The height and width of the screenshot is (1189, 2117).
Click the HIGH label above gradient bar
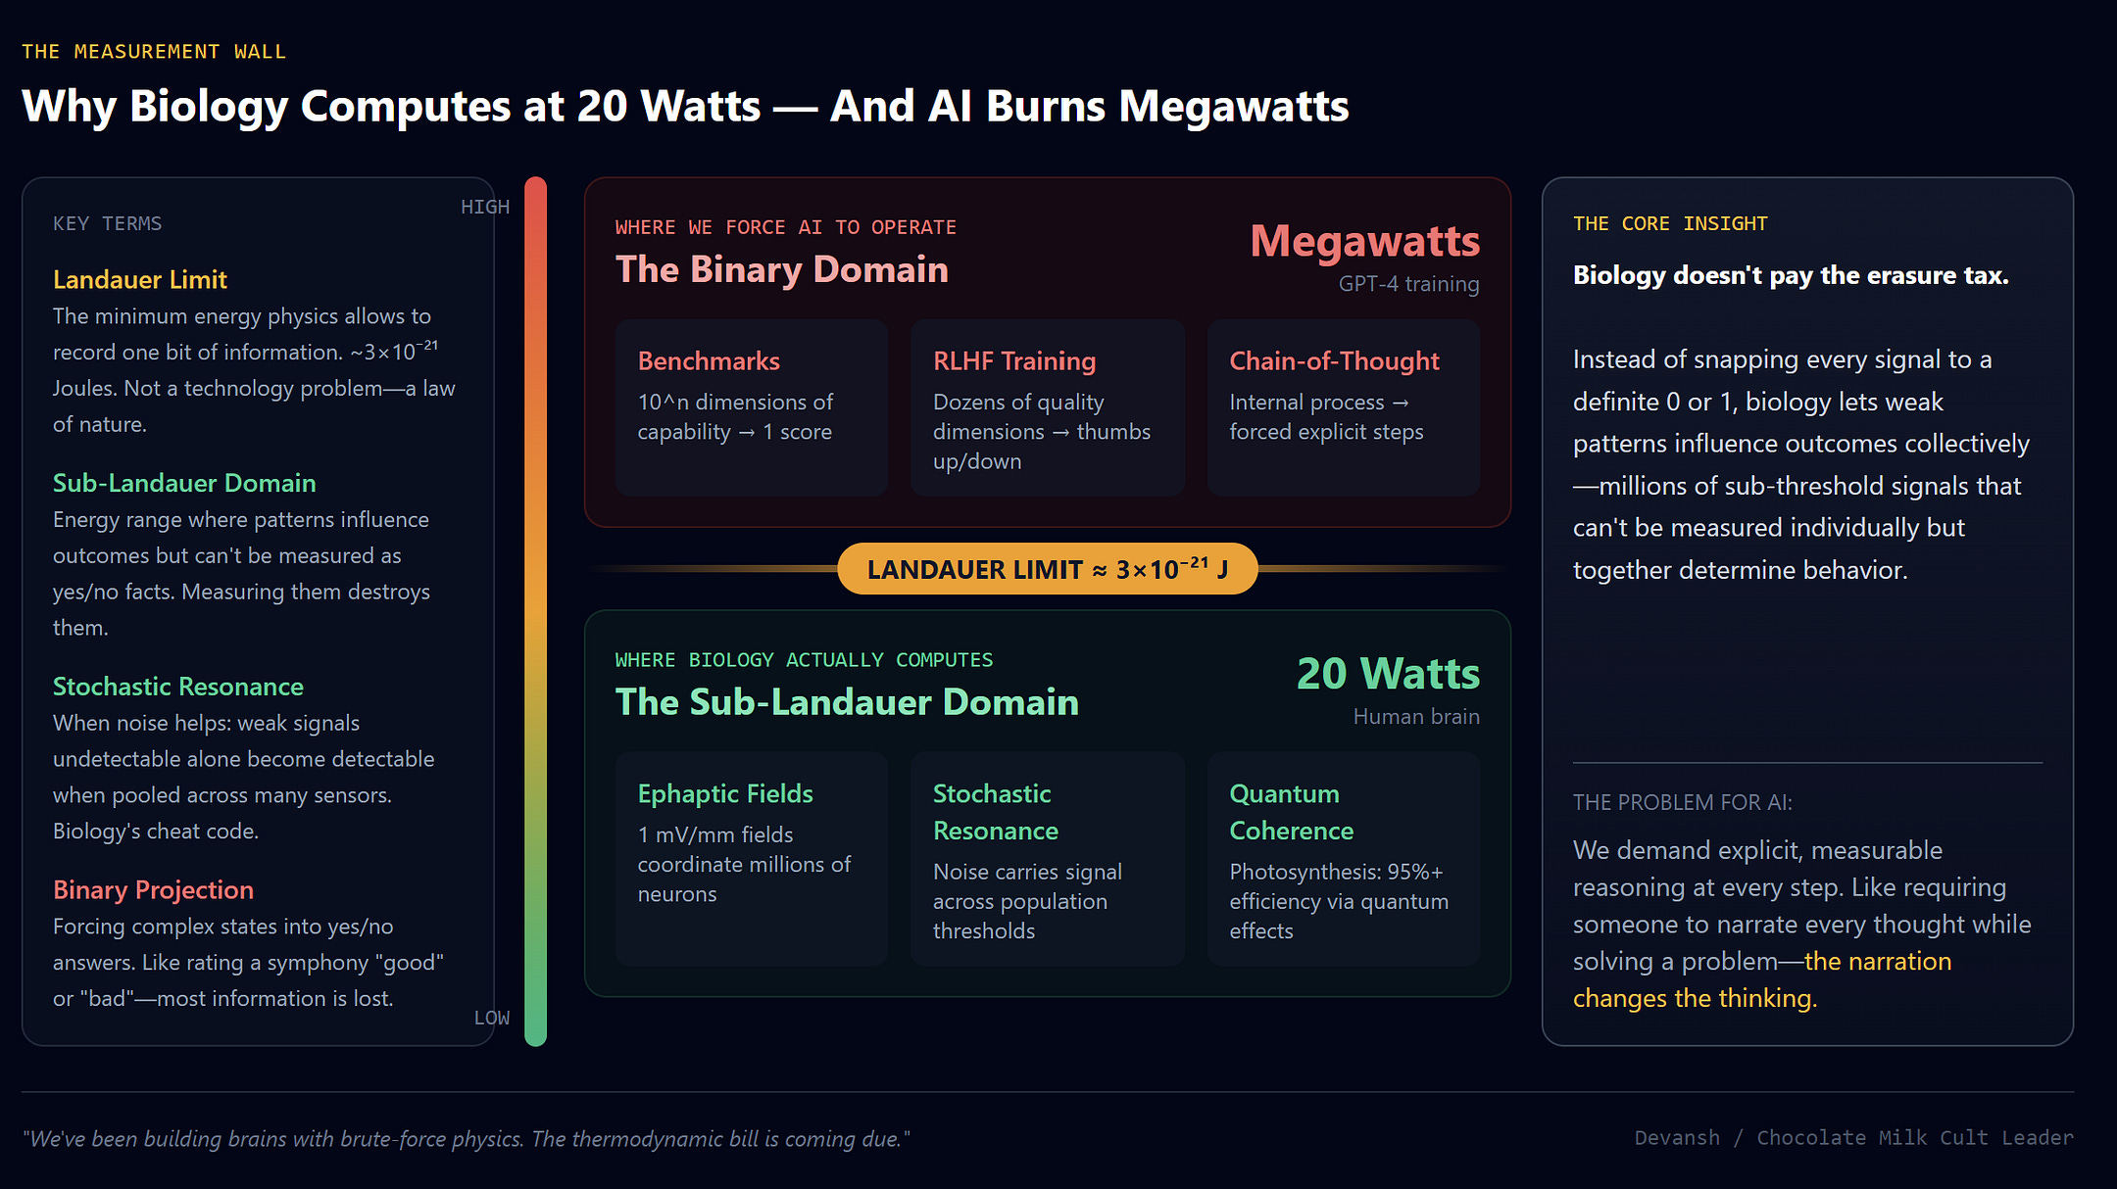pos(485,207)
